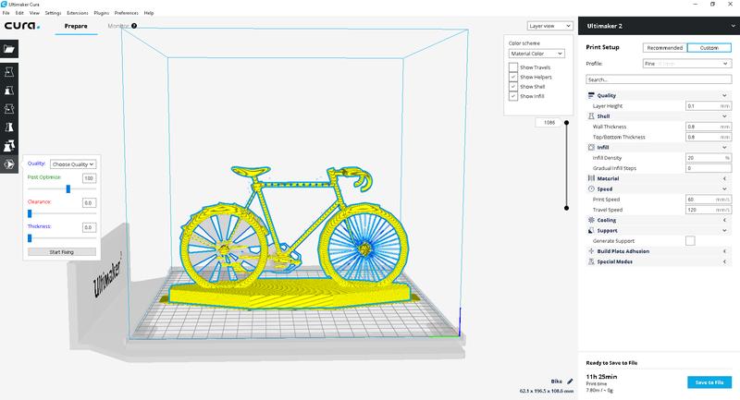Click the Cooling section fan icon

click(x=590, y=220)
